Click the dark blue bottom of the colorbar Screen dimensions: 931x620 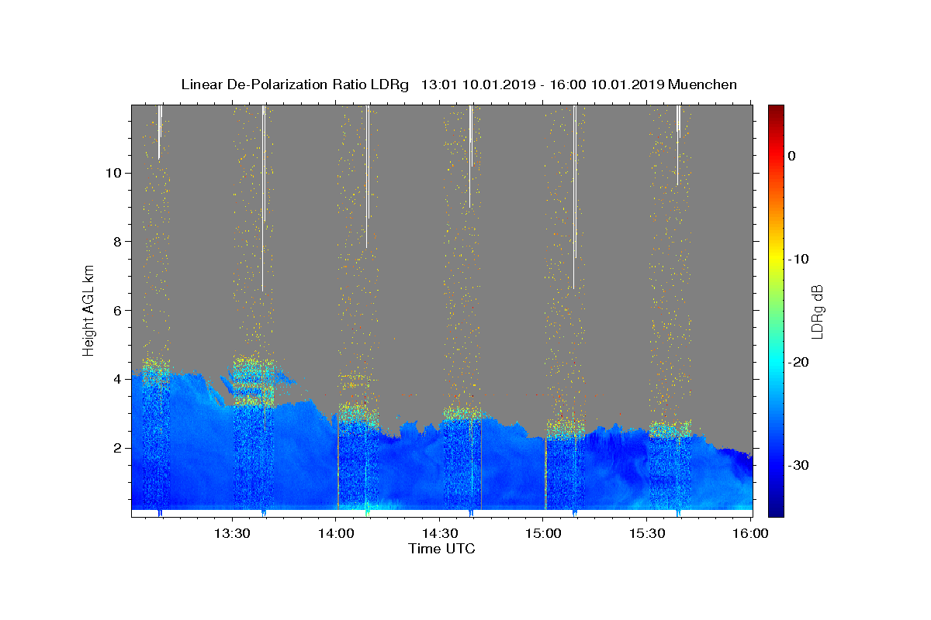(x=776, y=510)
